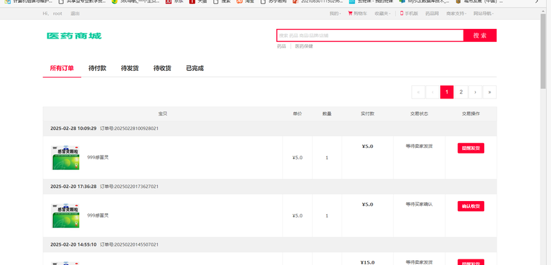The width and height of the screenshot is (551, 265).
Task: Click the 医药商城 site logo
Action: point(74,36)
